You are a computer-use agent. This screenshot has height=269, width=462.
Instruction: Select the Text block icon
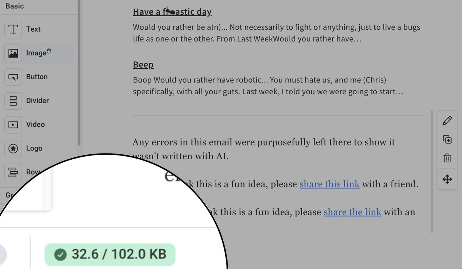click(x=13, y=29)
